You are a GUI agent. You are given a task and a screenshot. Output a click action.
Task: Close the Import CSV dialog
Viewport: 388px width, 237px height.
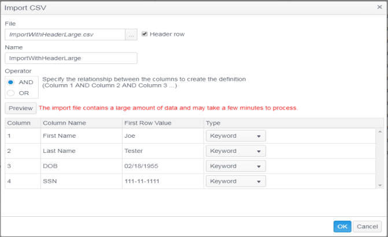point(377,7)
